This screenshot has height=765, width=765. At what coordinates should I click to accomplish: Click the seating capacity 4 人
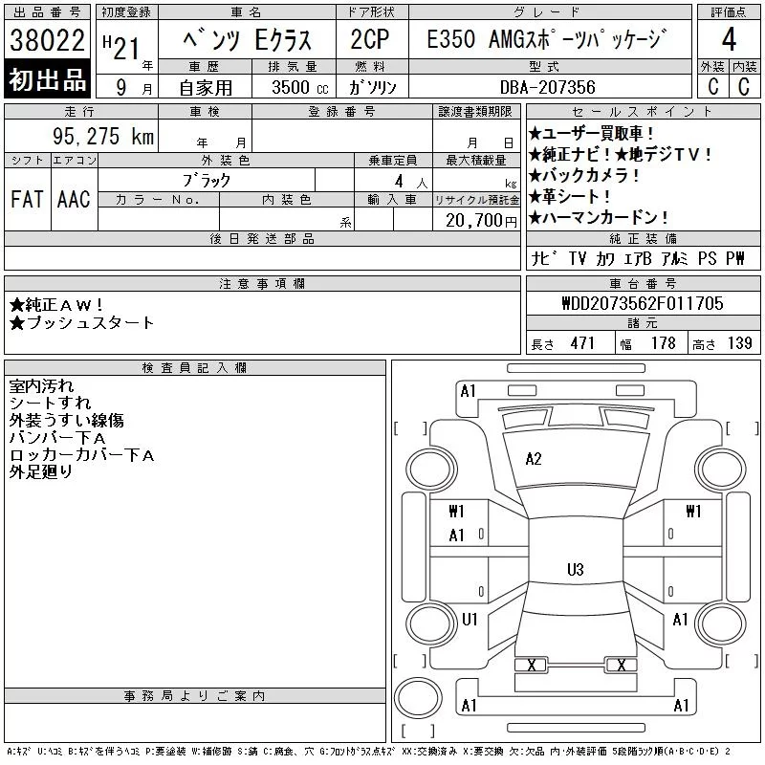pos(411,182)
